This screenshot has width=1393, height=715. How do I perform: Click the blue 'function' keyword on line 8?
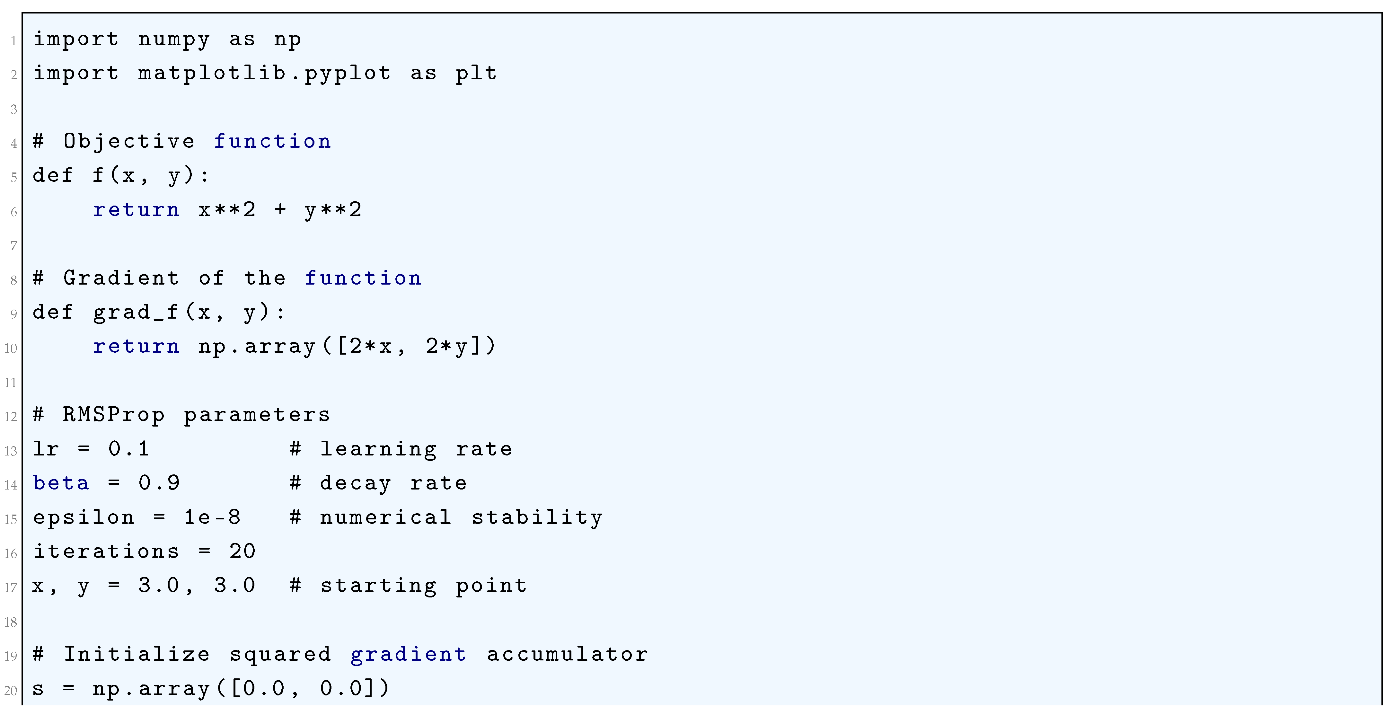coord(363,278)
